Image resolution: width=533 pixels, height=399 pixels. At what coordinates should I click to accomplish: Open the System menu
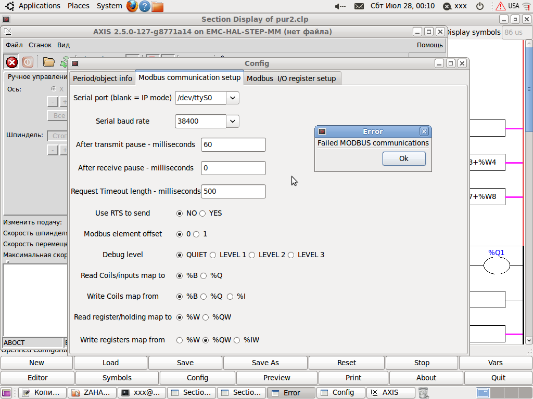coord(109,6)
